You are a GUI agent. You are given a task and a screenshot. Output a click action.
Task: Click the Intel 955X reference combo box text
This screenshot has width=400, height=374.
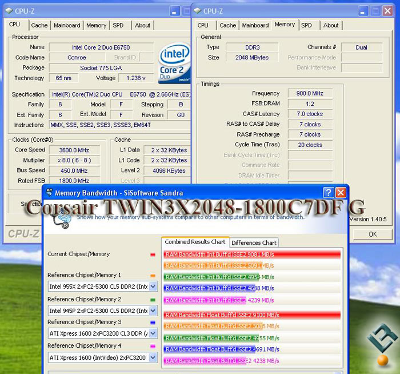point(98,287)
